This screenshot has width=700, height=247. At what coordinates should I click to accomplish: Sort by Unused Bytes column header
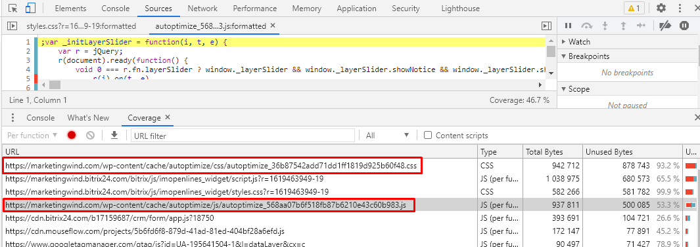(x=632, y=152)
